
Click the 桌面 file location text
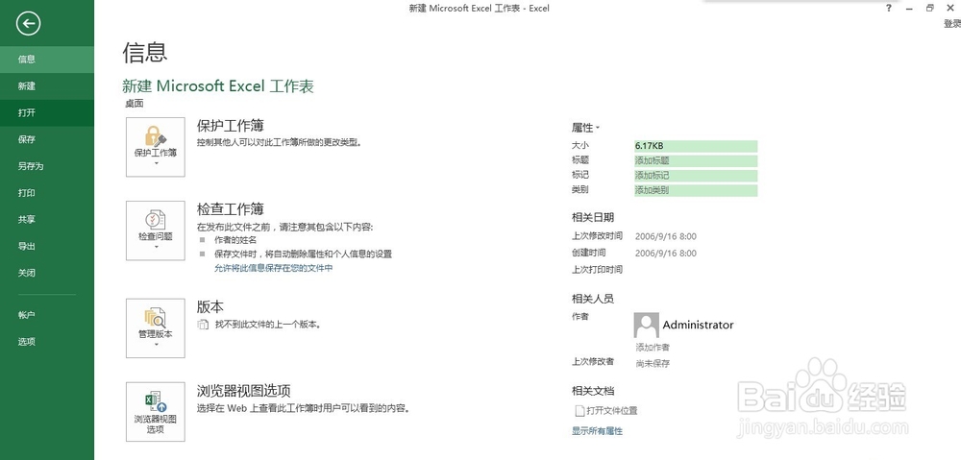pyautogui.click(x=135, y=104)
